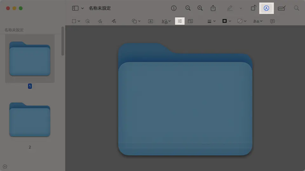Click the add page plus button
305x171 pixels.
click(x=5, y=167)
